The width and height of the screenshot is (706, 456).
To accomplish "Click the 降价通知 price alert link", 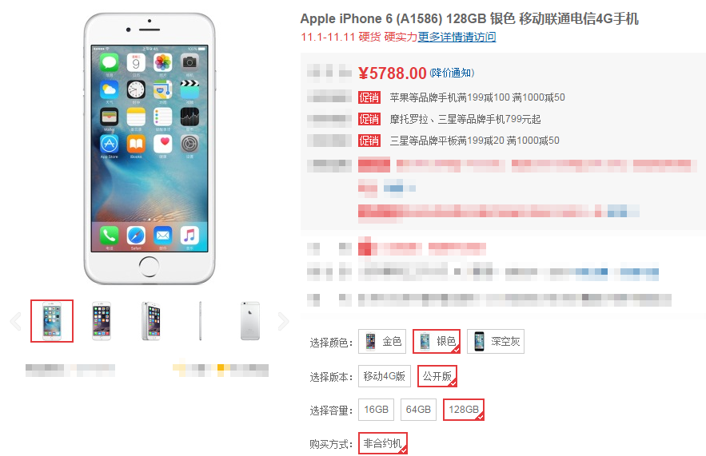I will tap(452, 73).
